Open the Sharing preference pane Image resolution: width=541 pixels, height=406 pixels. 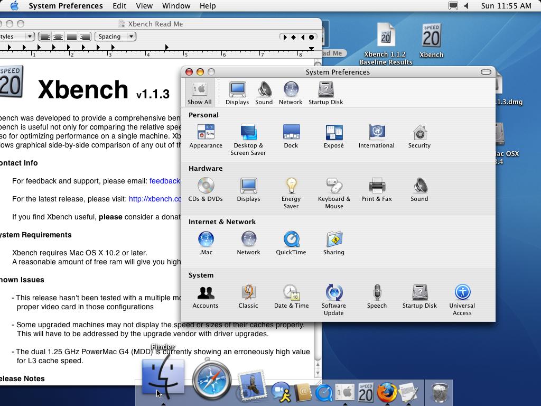[x=334, y=243]
